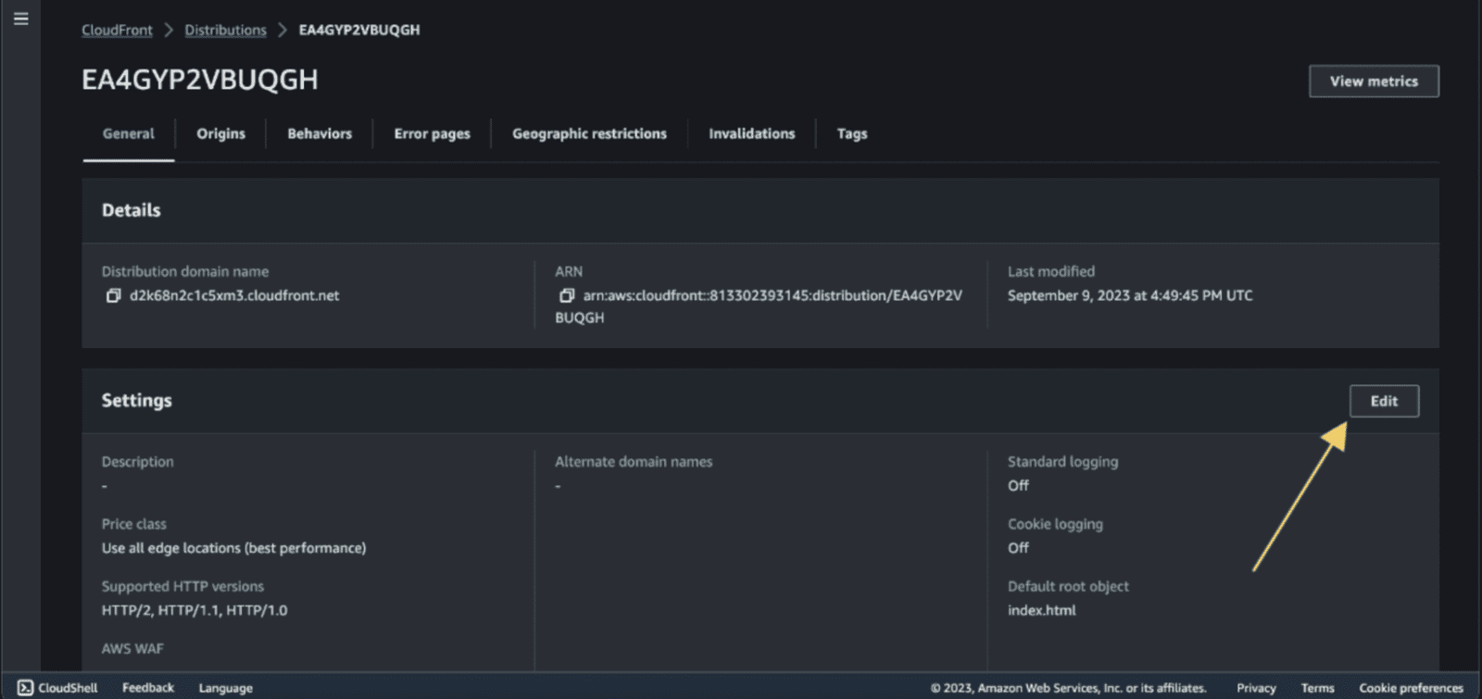Click the CloudFront breadcrumb link
1482x699 pixels.
click(x=117, y=30)
